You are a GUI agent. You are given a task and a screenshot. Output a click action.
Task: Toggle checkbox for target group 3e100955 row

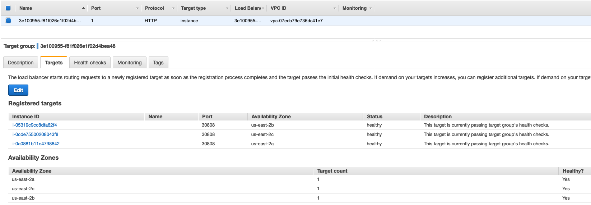click(8, 20)
